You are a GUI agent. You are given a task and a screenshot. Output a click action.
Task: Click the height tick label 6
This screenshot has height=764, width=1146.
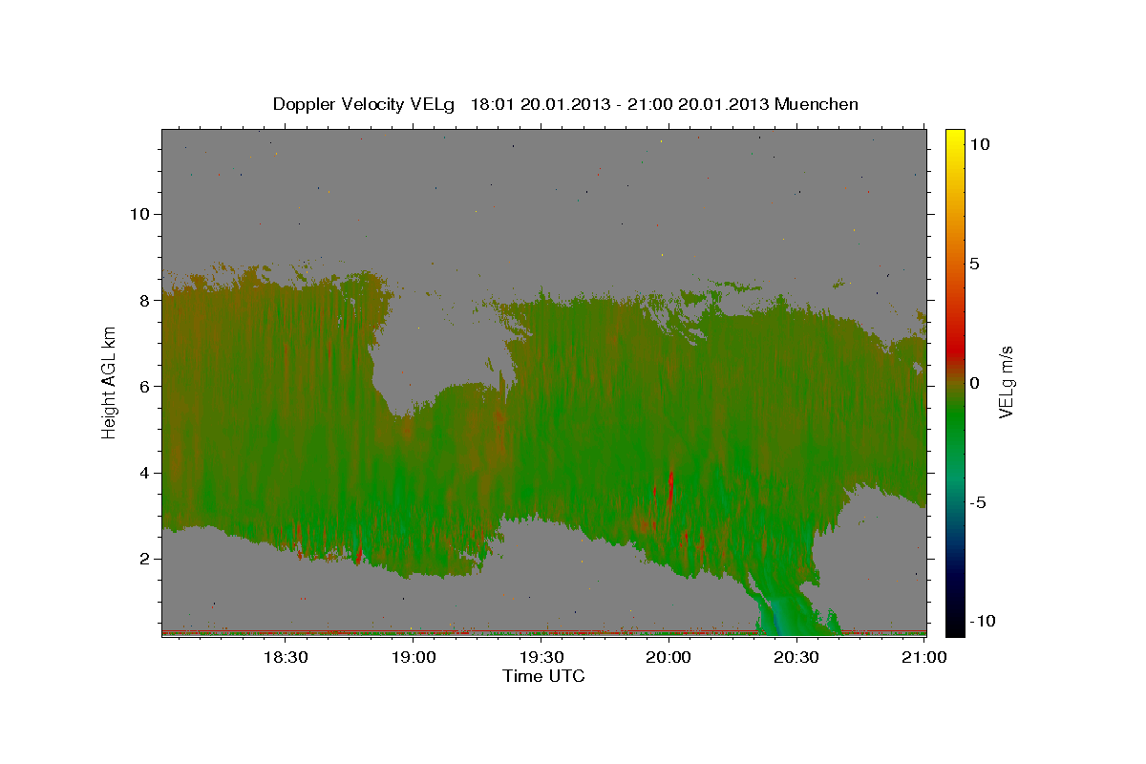point(144,386)
